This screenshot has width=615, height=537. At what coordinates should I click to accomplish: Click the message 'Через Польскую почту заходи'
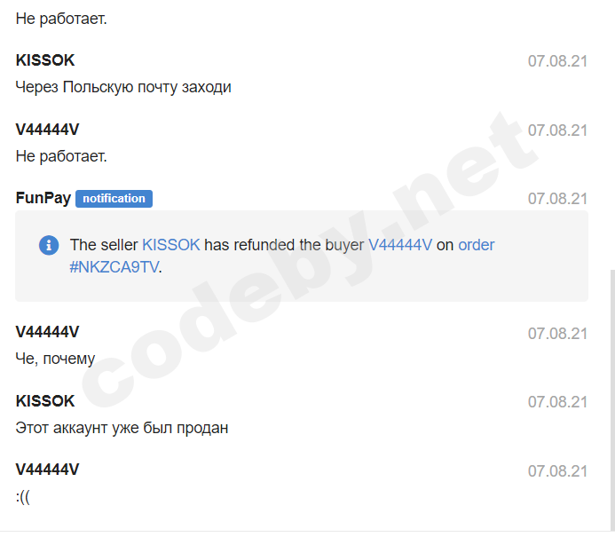[123, 87]
